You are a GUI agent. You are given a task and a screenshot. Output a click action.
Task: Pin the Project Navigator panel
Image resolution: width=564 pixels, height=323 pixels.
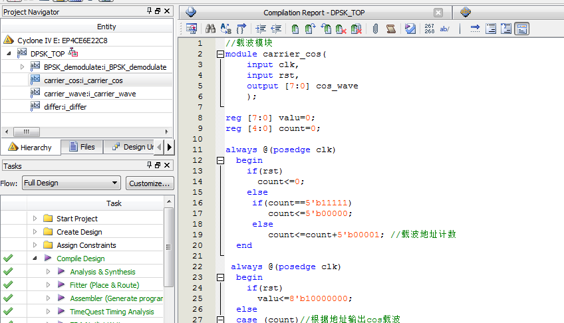click(x=149, y=11)
